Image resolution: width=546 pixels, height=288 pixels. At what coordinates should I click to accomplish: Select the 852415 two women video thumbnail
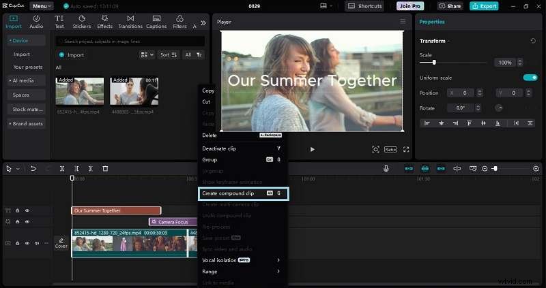(x=80, y=91)
